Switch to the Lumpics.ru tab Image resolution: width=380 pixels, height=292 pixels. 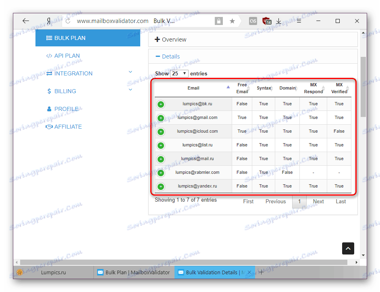(x=54, y=272)
